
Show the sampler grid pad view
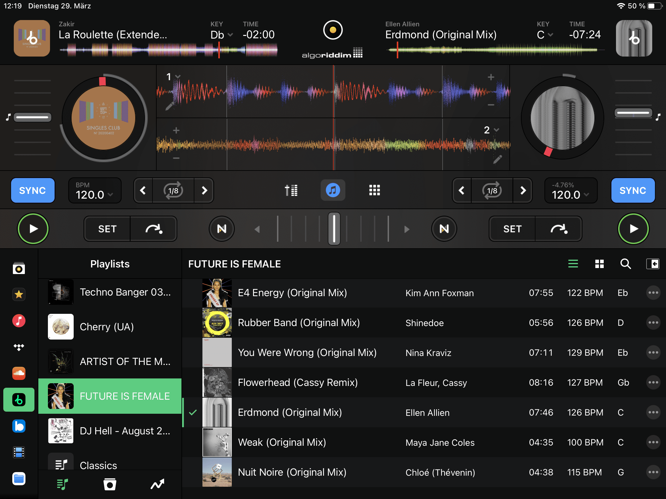coord(374,190)
